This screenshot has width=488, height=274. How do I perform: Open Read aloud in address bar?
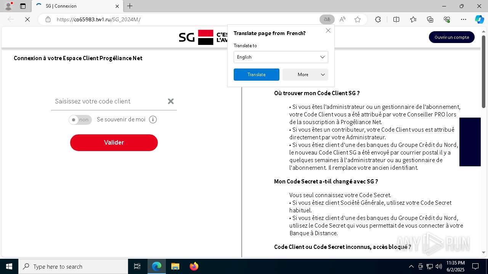(x=342, y=19)
